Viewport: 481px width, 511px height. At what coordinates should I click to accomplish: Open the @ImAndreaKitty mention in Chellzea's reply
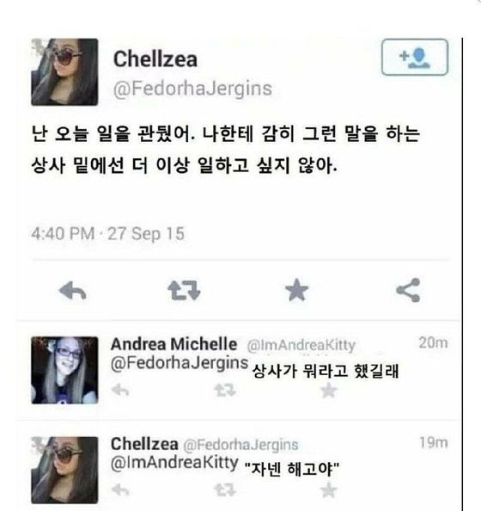[174, 463]
